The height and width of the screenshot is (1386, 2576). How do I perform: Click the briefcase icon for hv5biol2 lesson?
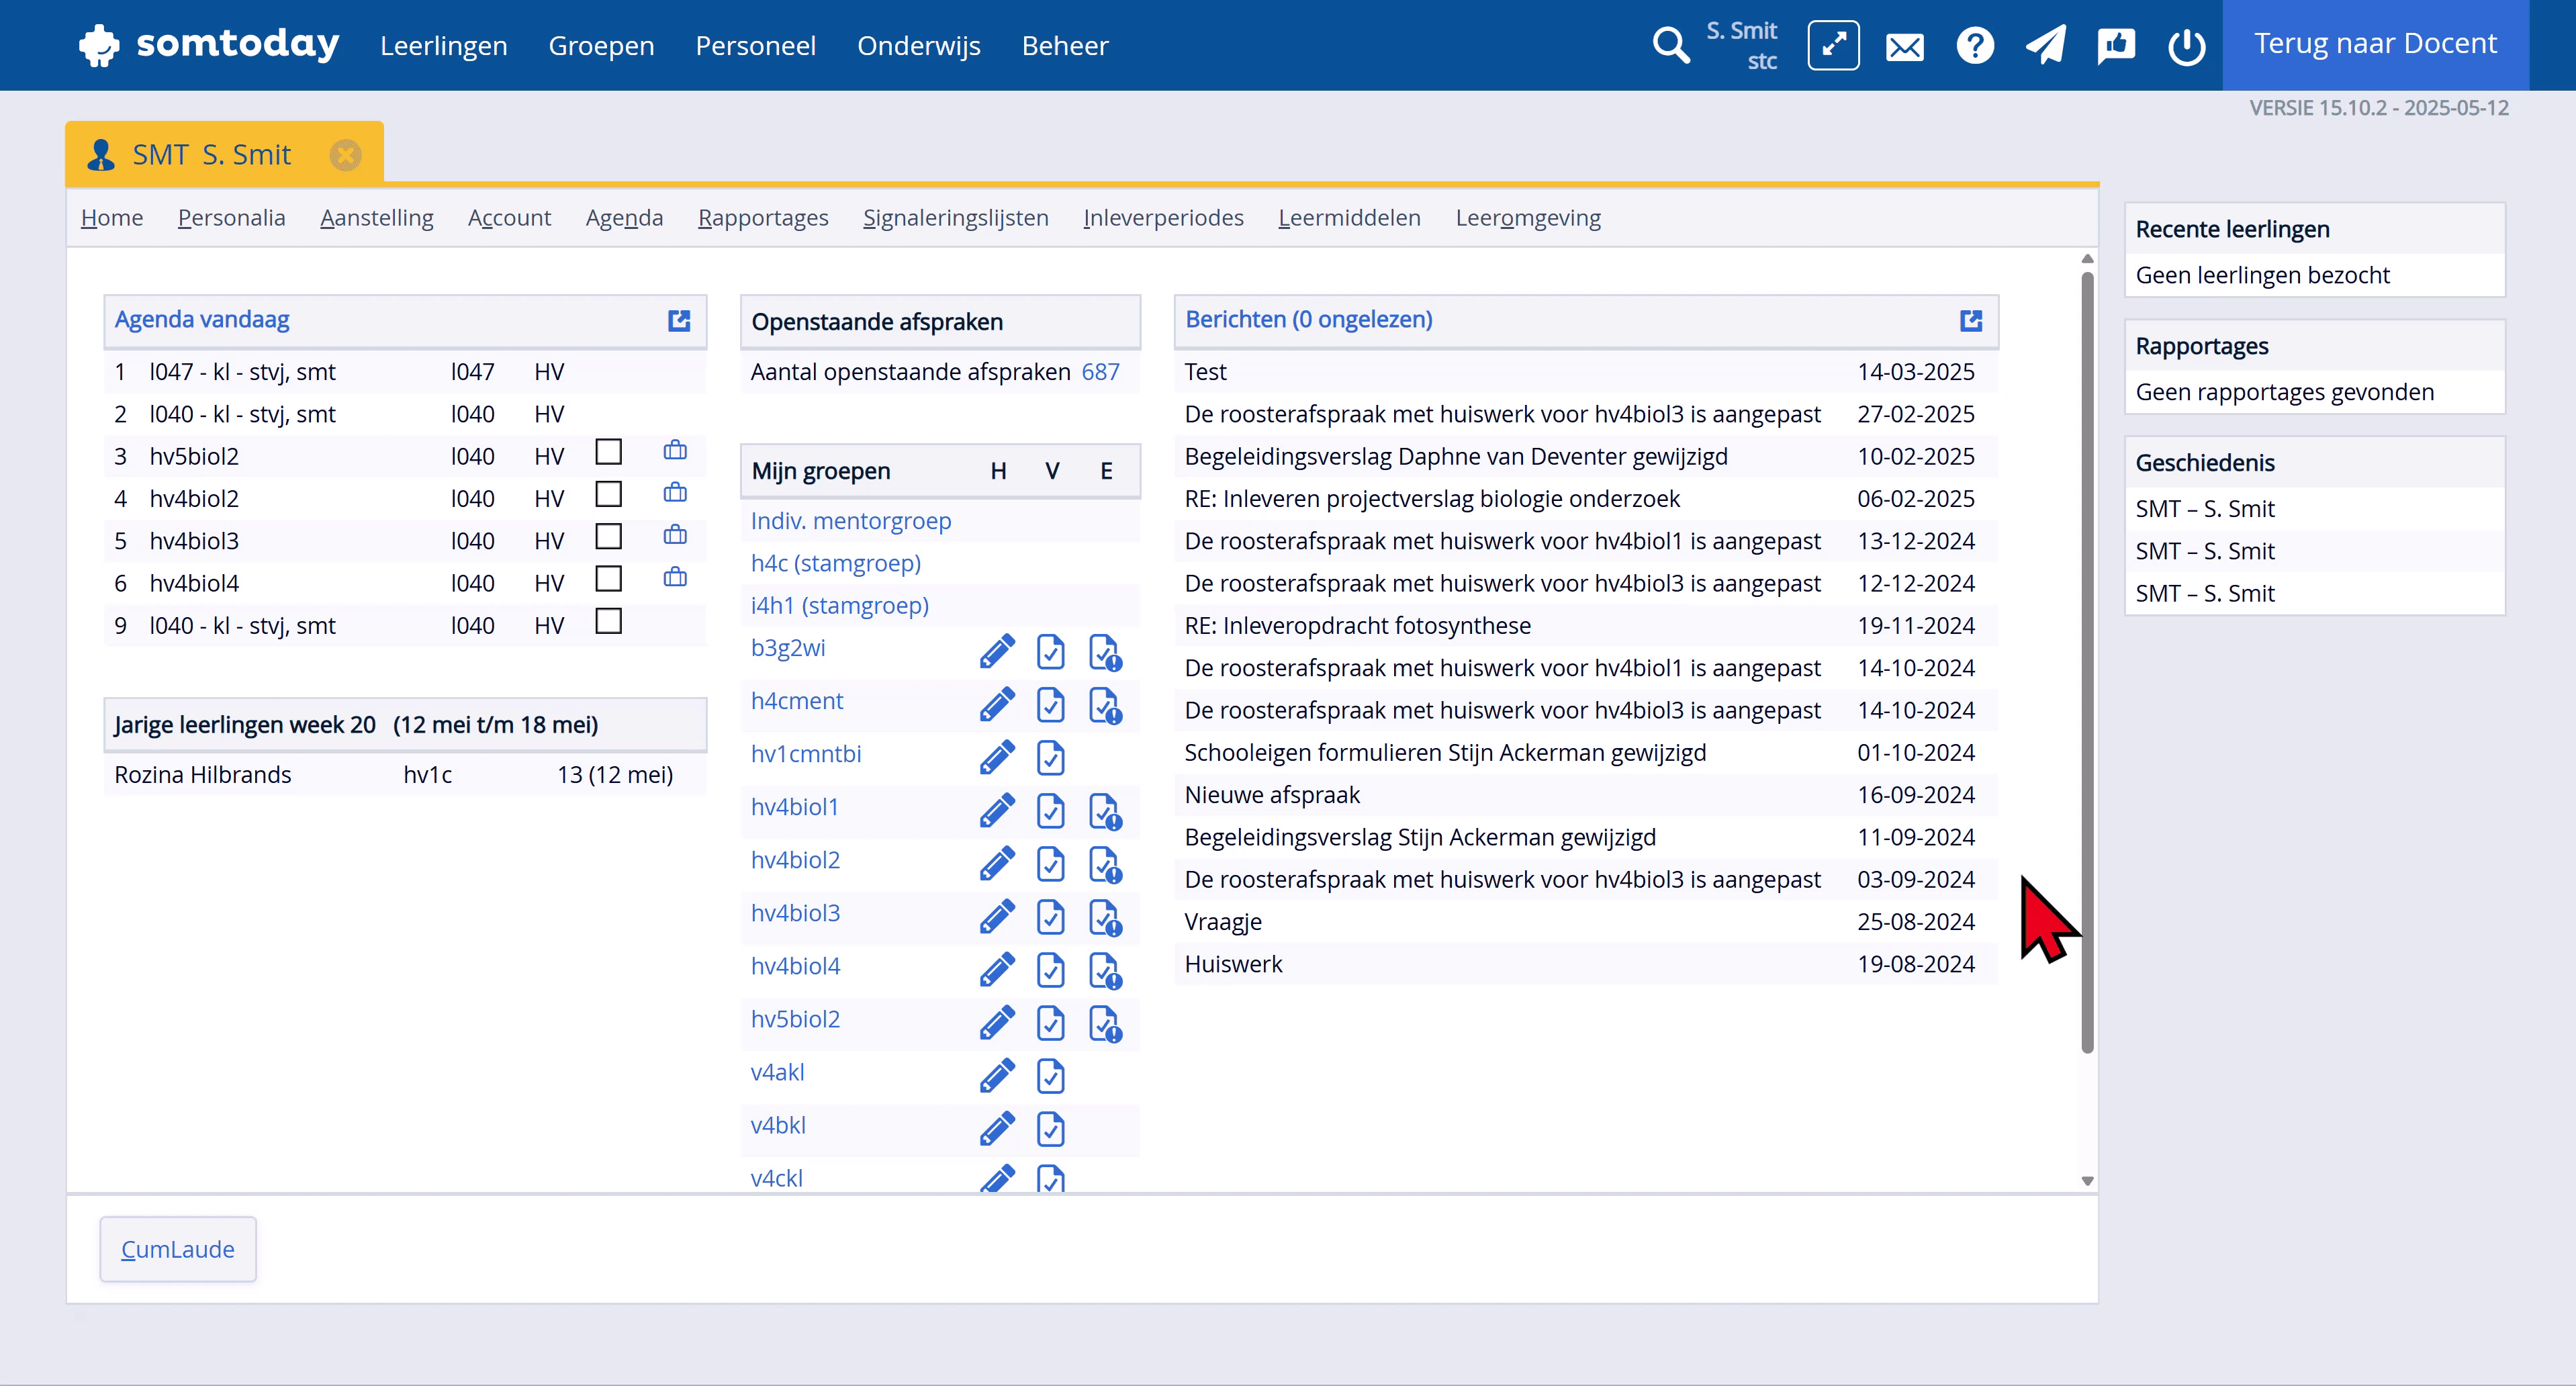(675, 451)
